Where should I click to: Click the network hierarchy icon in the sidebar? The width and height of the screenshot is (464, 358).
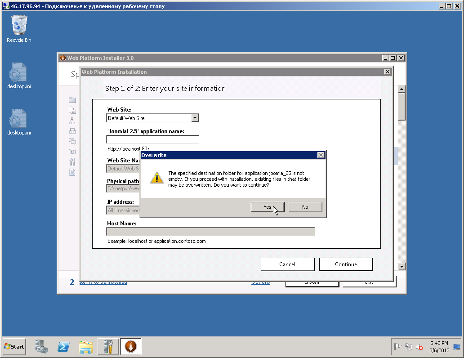pyautogui.click(x=72, y=121)
